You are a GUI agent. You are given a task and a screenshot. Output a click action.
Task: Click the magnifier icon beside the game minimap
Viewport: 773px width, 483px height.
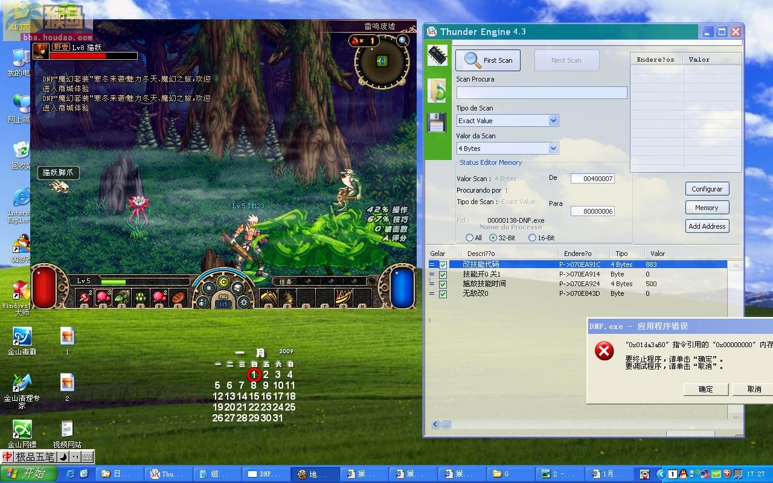[x=403, y=40]
